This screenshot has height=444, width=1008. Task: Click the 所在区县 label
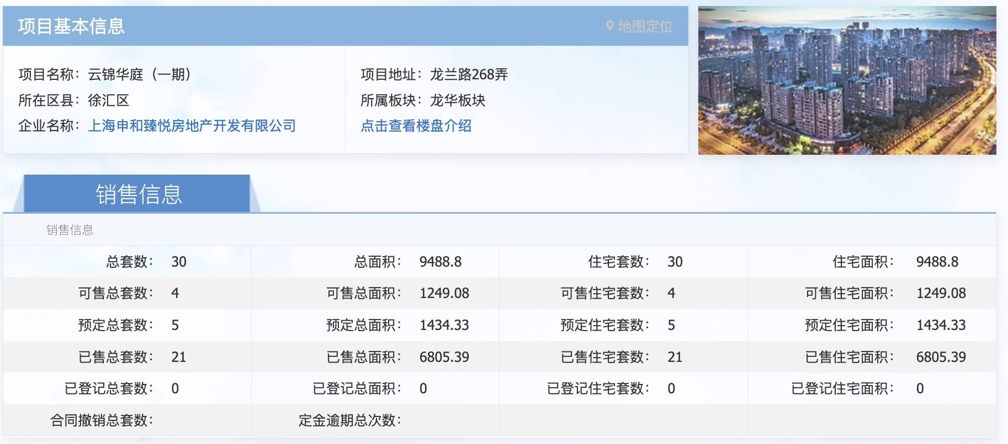click(49, 100)
